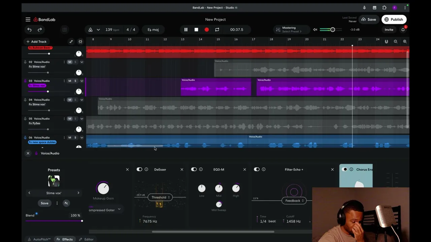Zoom out of the timeline
Image resolution: width=431 pixels, height=242 pixels.
click(396, 42)
